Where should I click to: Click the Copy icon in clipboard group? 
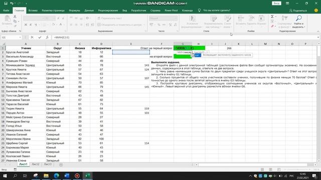(x=15, y=21)
